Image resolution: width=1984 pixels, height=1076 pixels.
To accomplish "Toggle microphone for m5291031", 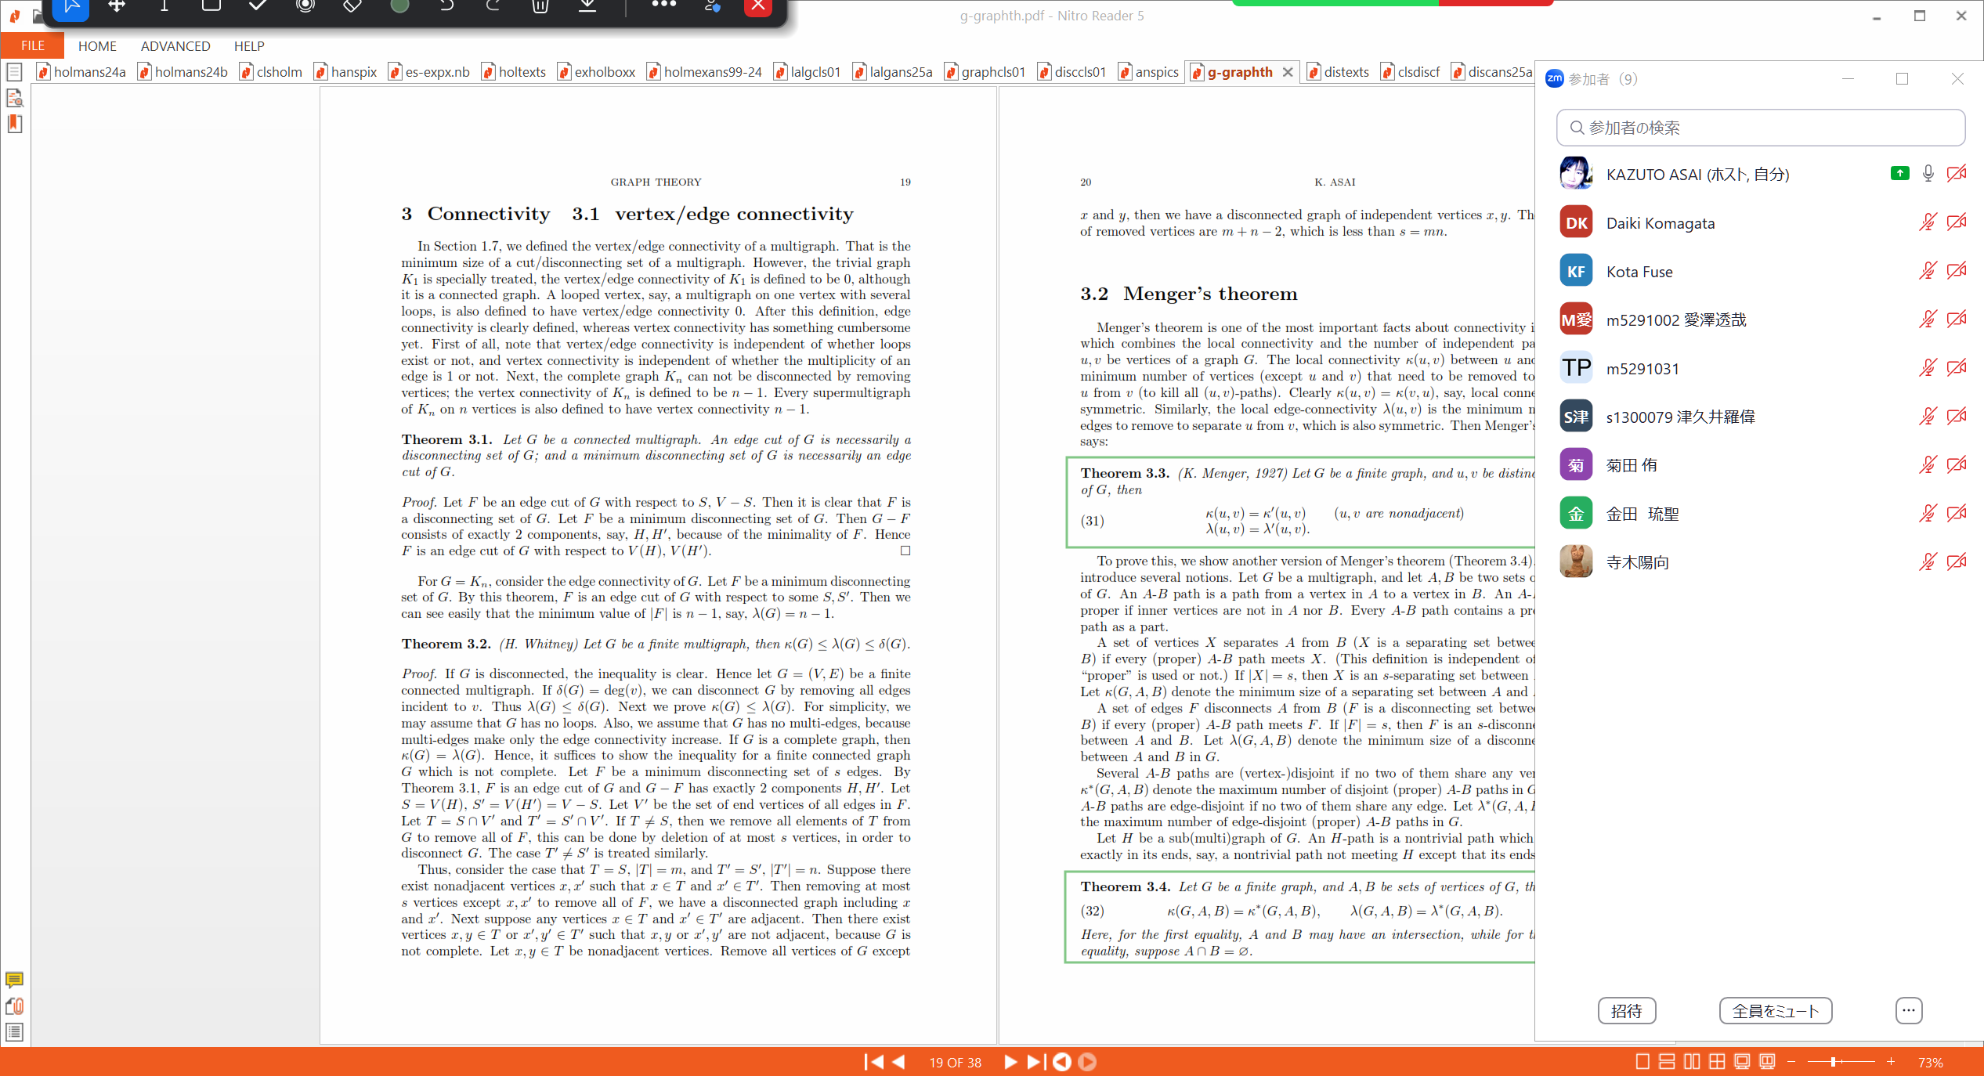I will pyautogui.click(x=1928, y=368).
